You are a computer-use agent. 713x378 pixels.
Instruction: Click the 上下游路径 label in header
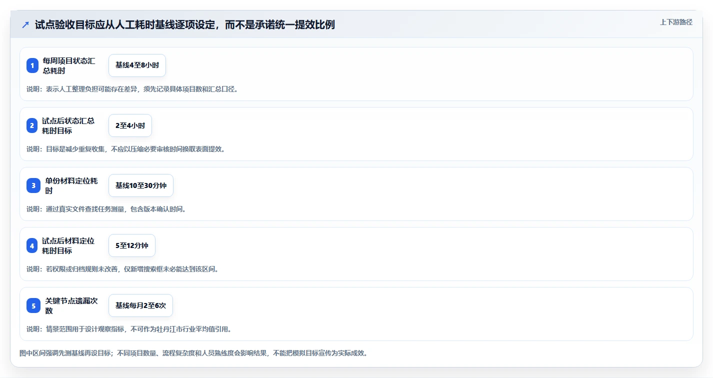pos(676,22)
